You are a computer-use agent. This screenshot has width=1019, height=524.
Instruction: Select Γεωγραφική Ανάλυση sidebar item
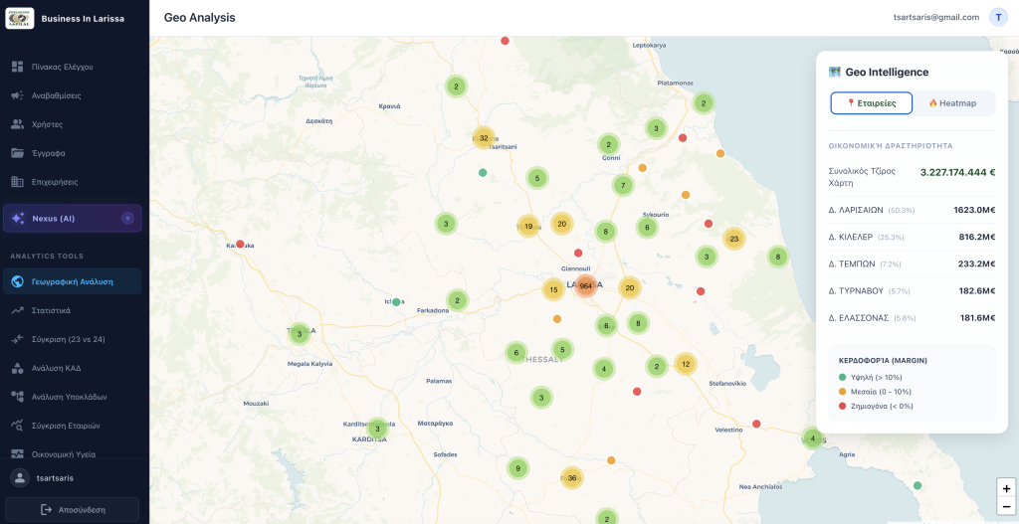(72, 281)
